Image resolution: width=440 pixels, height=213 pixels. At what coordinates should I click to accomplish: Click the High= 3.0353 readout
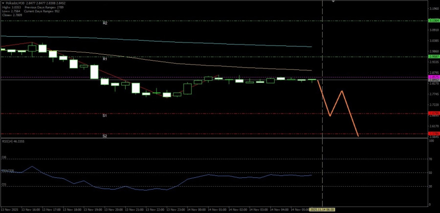click(12, 7)
